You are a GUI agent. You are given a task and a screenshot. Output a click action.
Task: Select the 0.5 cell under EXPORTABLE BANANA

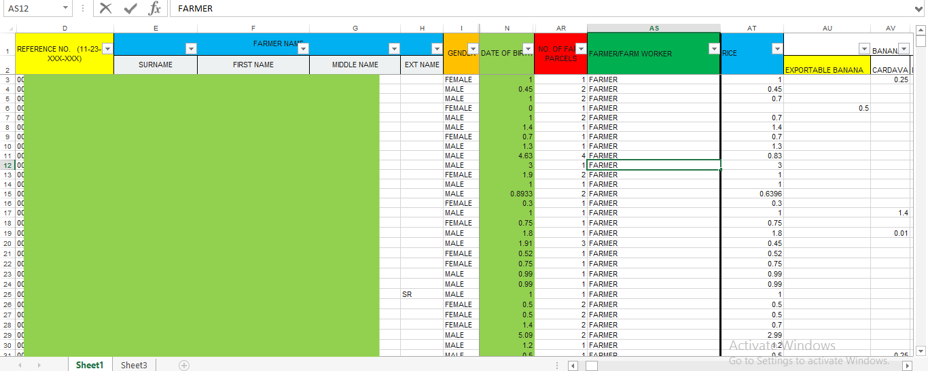[x=827, y=108]
